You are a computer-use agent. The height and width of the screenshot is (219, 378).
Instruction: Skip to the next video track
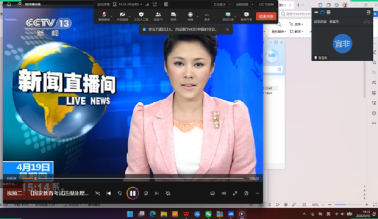point(157,193)
